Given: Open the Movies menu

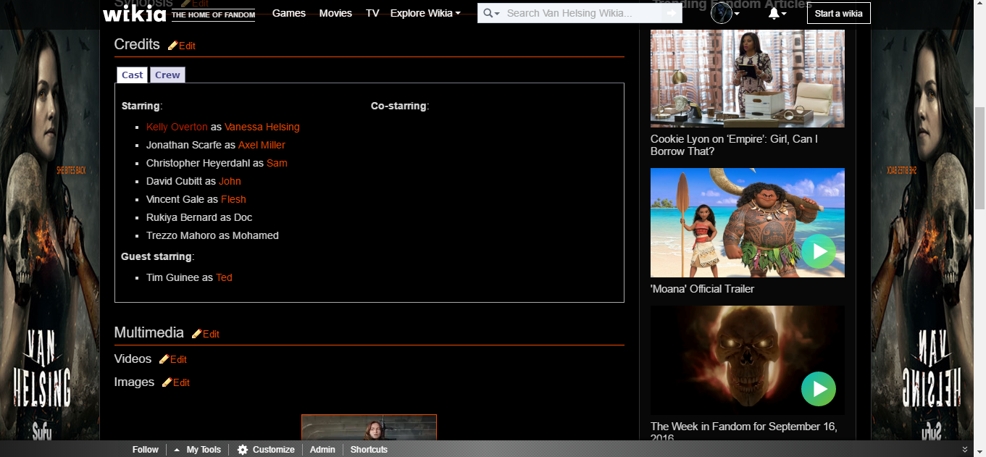Looking at the screenshot, I should coord(335,13).
